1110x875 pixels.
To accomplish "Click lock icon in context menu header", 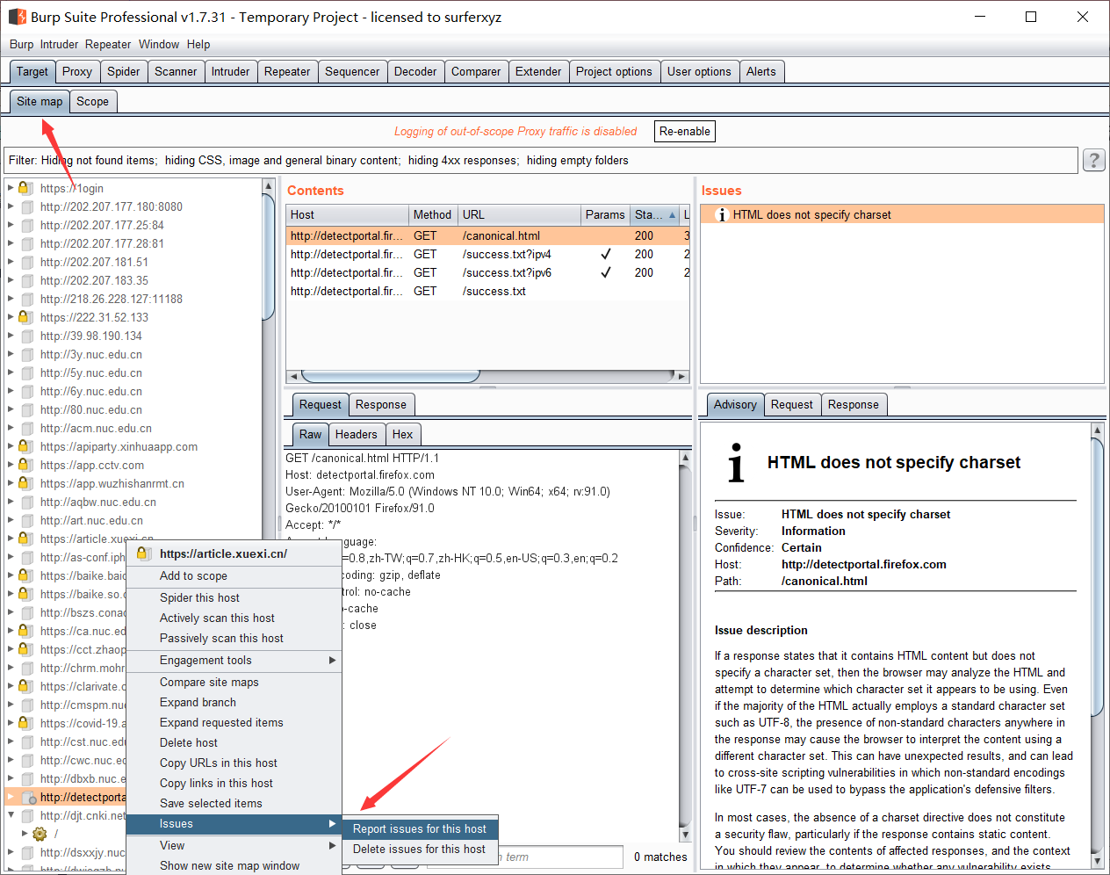I will click(x=143, y=553).
